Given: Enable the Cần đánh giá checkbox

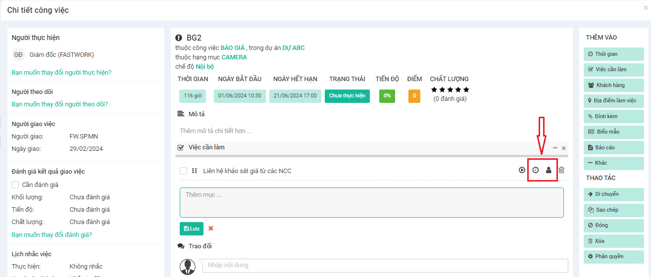Looking at the screenshot, I should (x=15, y=185).
